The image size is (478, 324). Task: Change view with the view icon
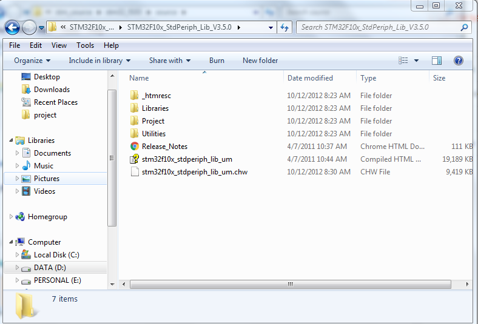(403, 61)
